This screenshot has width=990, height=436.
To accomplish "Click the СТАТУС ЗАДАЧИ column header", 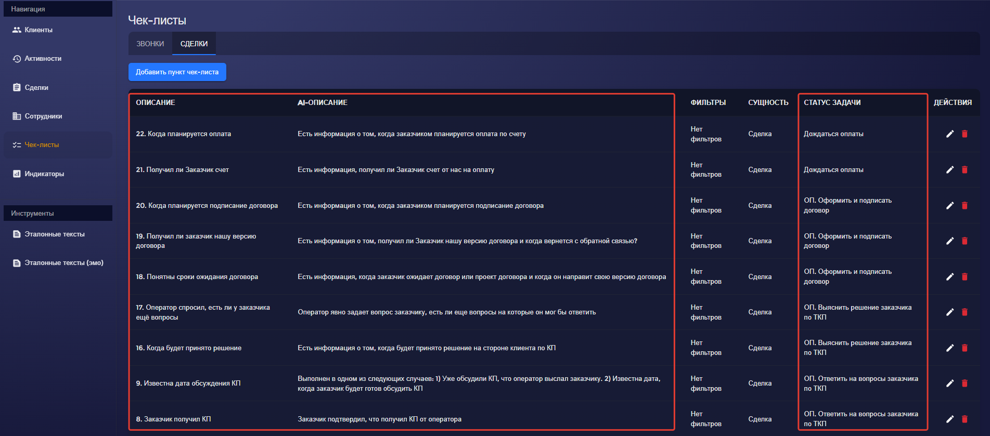I will (x=832, y=103).
